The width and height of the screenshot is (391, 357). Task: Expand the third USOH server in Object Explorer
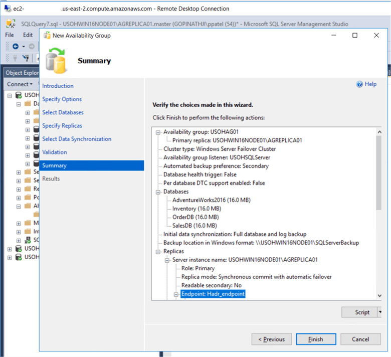point(10,257)
